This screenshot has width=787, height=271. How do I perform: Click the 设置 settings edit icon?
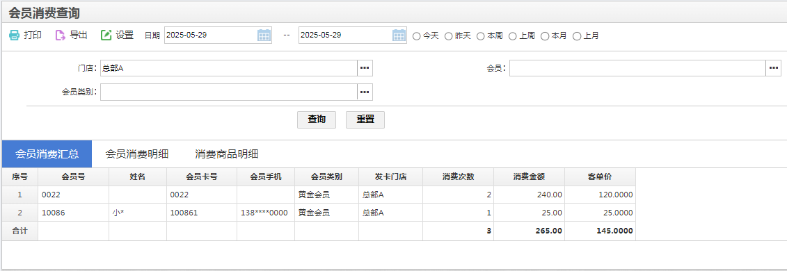tap(106, 35)
